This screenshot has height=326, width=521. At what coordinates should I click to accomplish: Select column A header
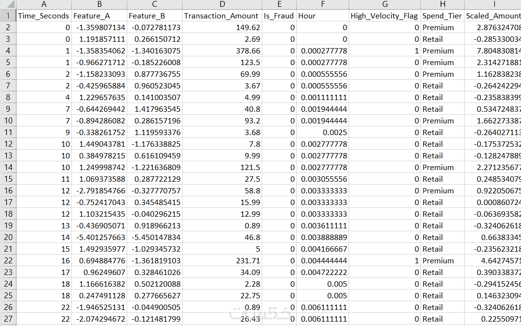44,4
